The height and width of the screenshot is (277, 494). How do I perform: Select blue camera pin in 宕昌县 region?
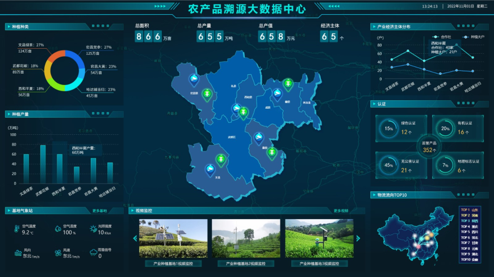tap(193, 78)
